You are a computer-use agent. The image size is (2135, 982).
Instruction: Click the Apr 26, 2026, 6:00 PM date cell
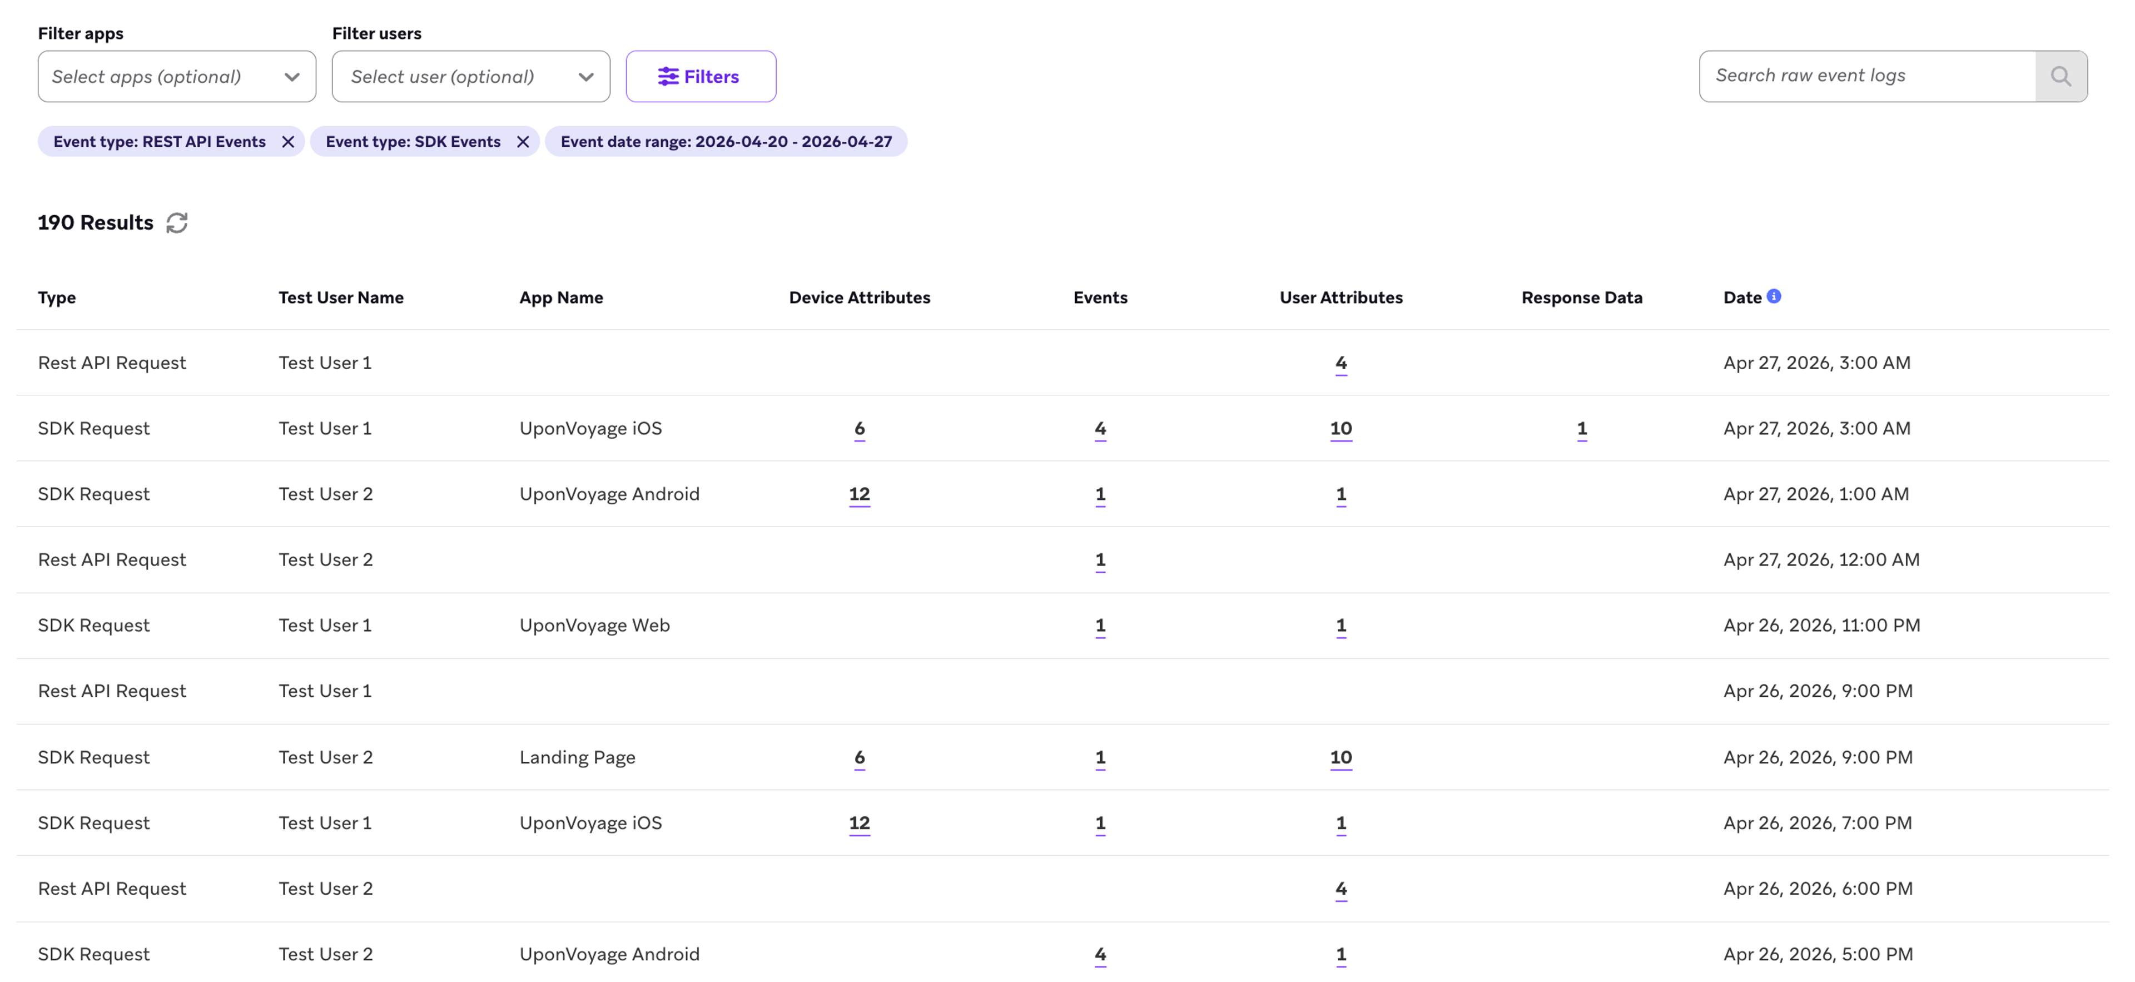pyautogui.click(x=1819, y=889)
